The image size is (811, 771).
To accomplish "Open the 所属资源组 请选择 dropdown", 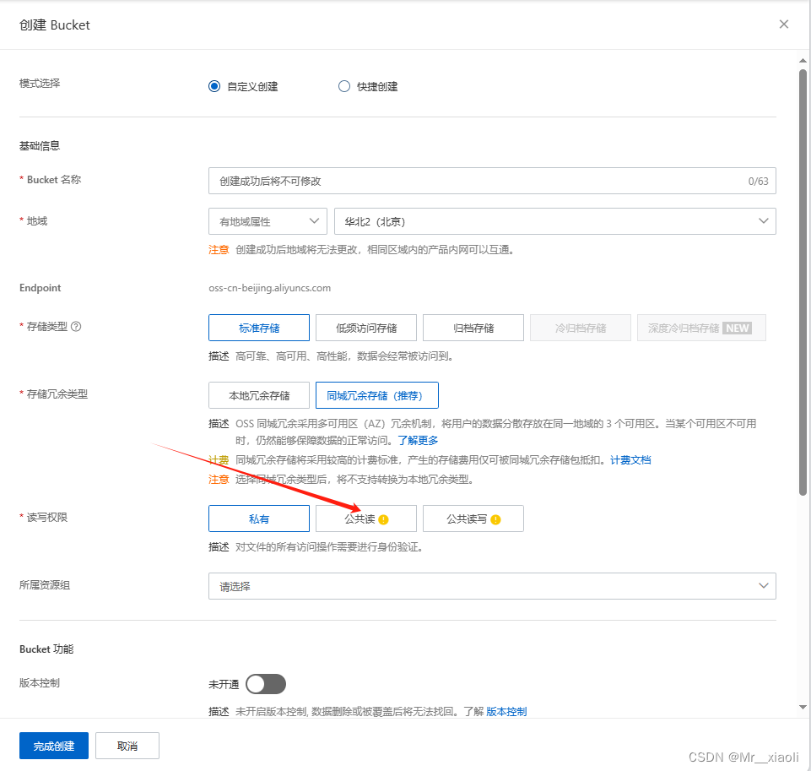I will [491, 585].
